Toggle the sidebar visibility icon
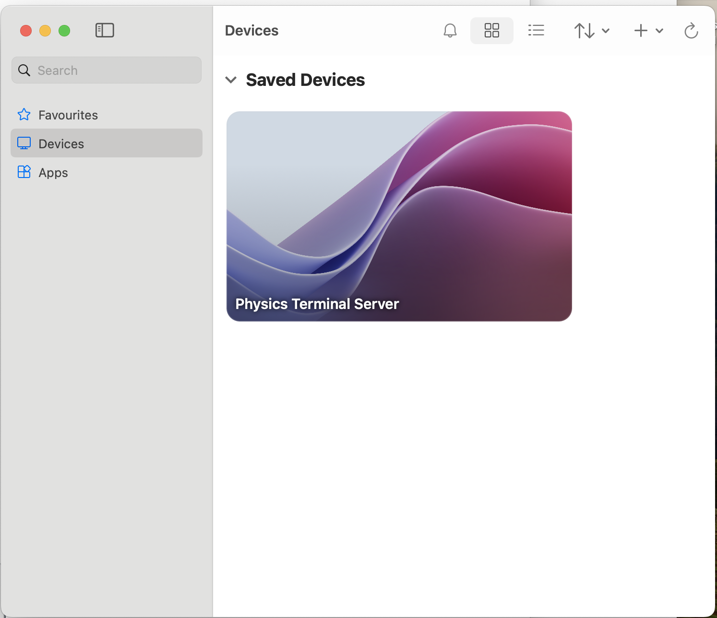717x618 pixels. coord(105,31)
